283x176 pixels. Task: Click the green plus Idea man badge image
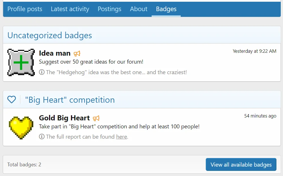click(21, 62)
